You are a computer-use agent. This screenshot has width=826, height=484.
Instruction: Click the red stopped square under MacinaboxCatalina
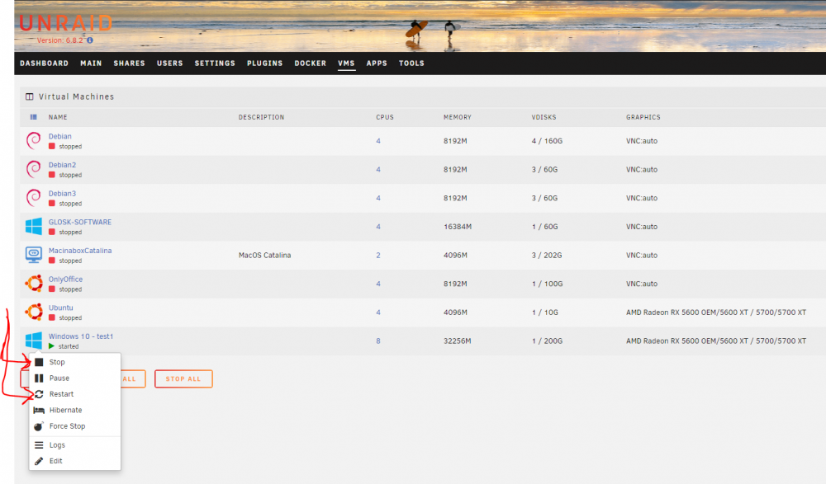[x=51, y=261]
